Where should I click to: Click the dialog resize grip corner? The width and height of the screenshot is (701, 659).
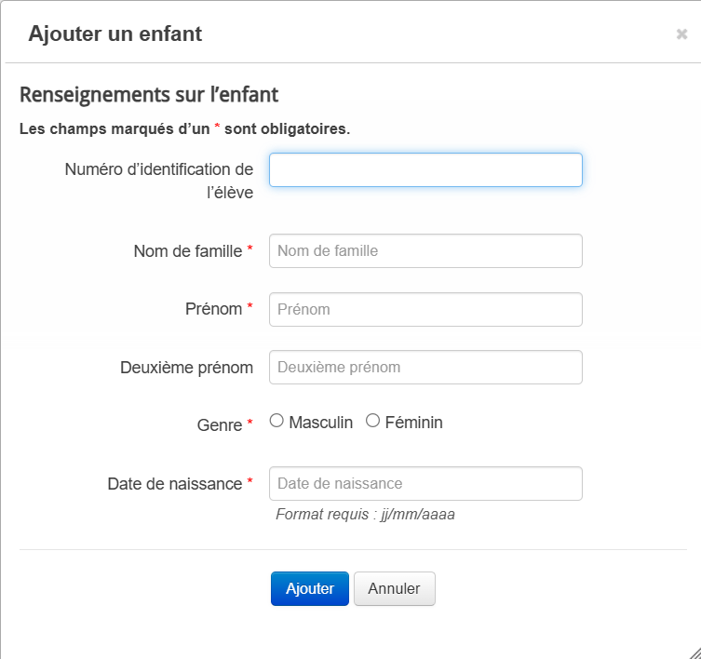[694, 652]
